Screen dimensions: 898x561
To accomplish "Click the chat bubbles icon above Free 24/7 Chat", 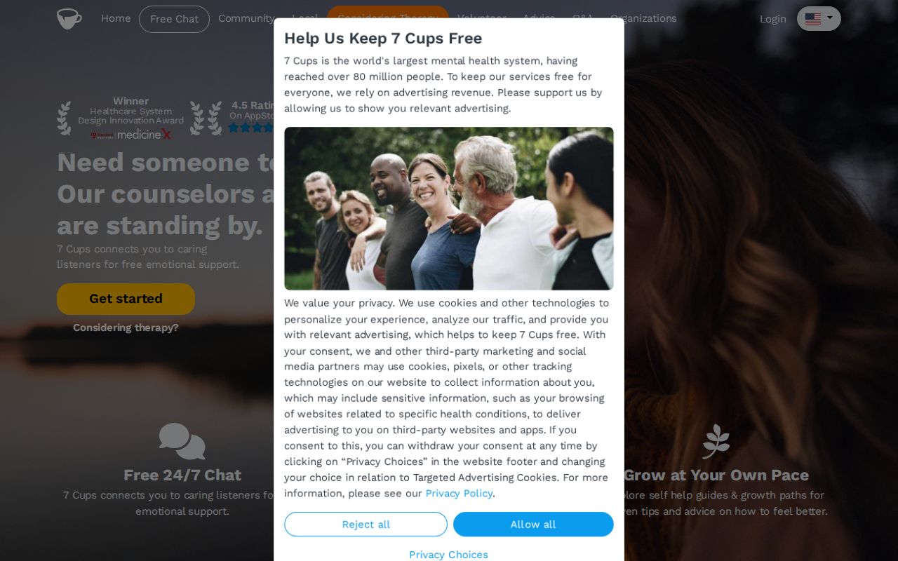I will coord(182,441).
